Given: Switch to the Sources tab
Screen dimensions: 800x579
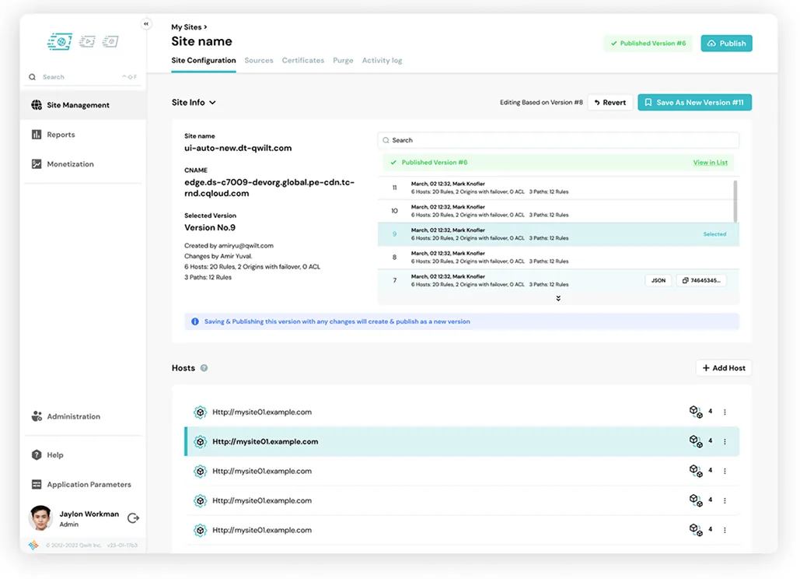Looking at the screenshot, I should click(x=259, y=60).
